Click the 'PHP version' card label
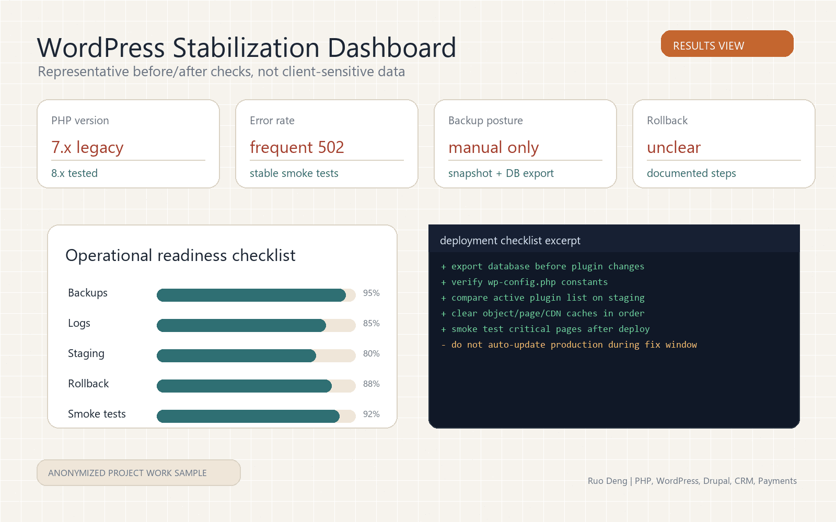The width and height of the screenshot is (836, 522). pyautogui.click(x=80, y=121)
